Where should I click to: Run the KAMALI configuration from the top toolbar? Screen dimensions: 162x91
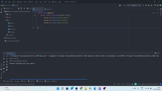click(143, 5)
